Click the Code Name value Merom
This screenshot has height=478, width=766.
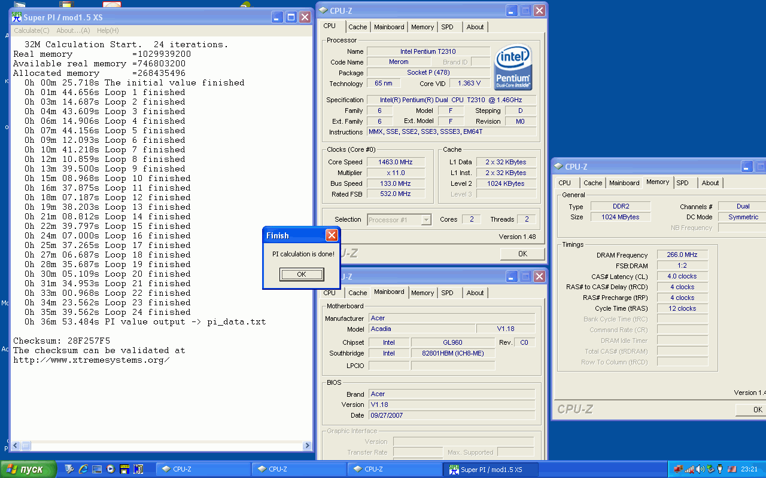coord(399,62)
